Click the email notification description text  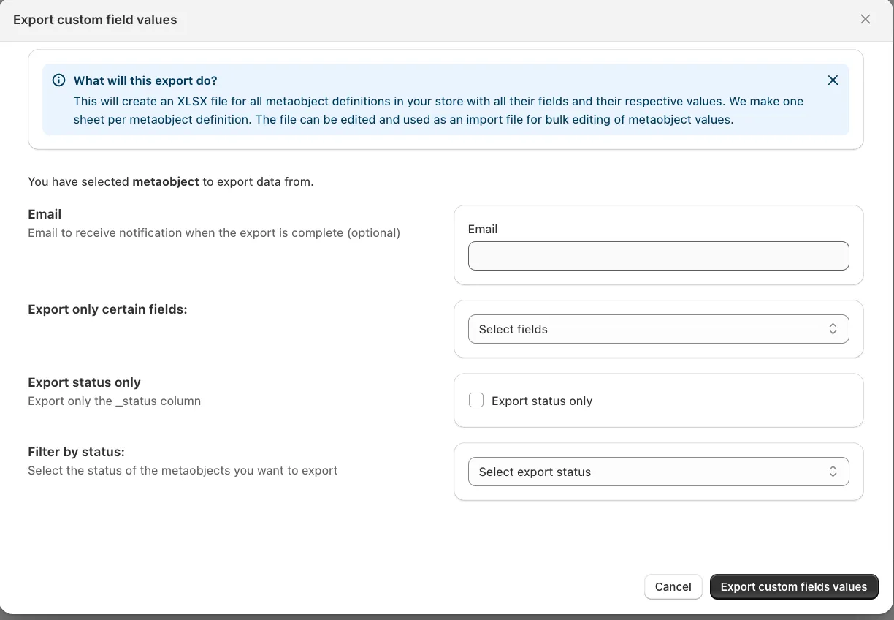tap(214, 232)
